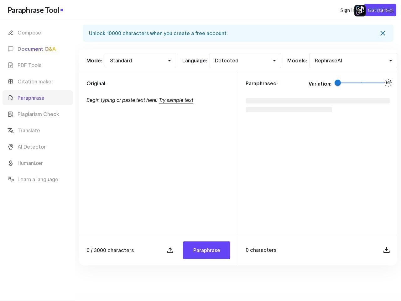Click the Document Q&A chat icon
The width and height of the screenshot is (401, 301).
(x=11, y=49)
